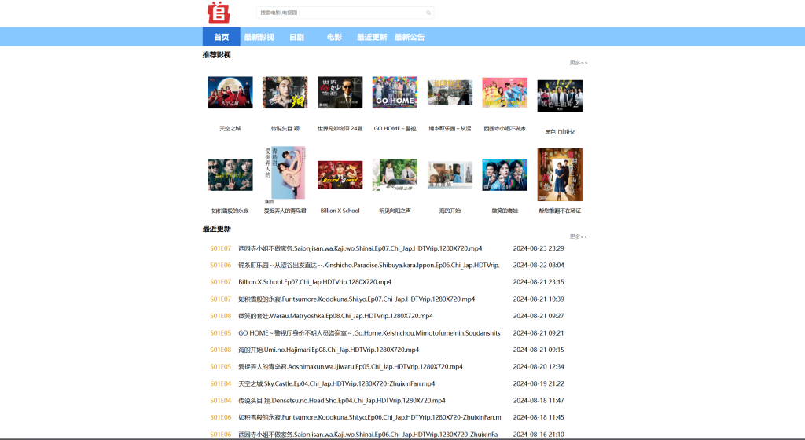
Task: Click the 传说头目 翔 title text
Action: click(x=285, y=129)
